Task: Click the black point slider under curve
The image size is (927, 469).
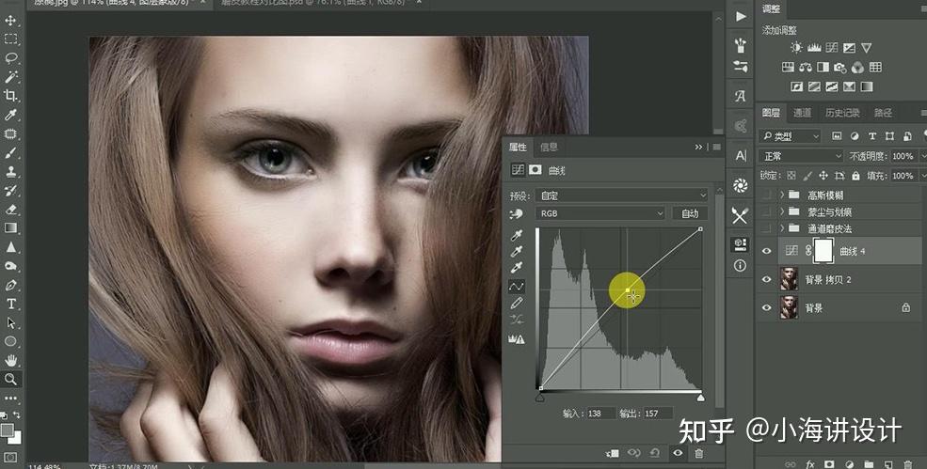Action: [540, 399]
